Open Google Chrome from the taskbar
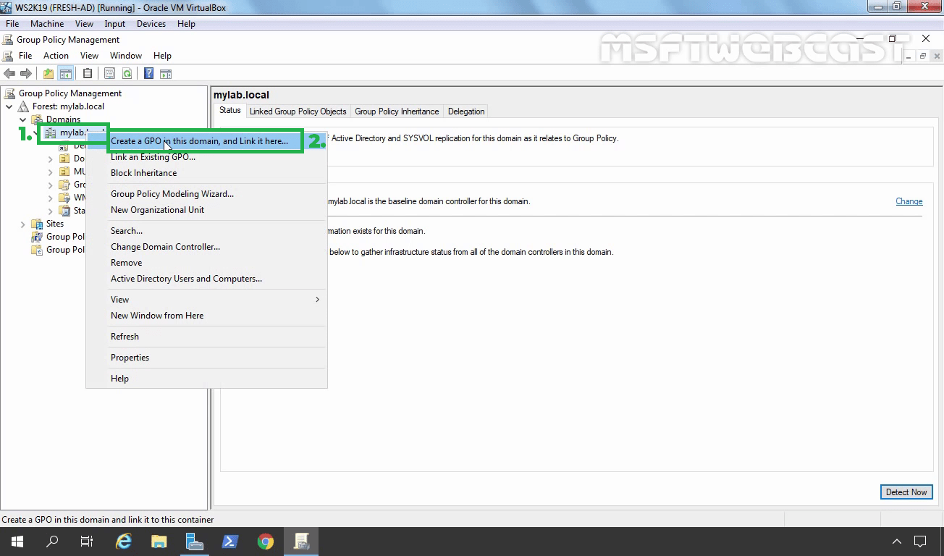 pos(266,541)
